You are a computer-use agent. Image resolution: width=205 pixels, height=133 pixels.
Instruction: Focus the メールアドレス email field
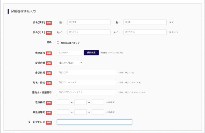[x=94, y=122]
